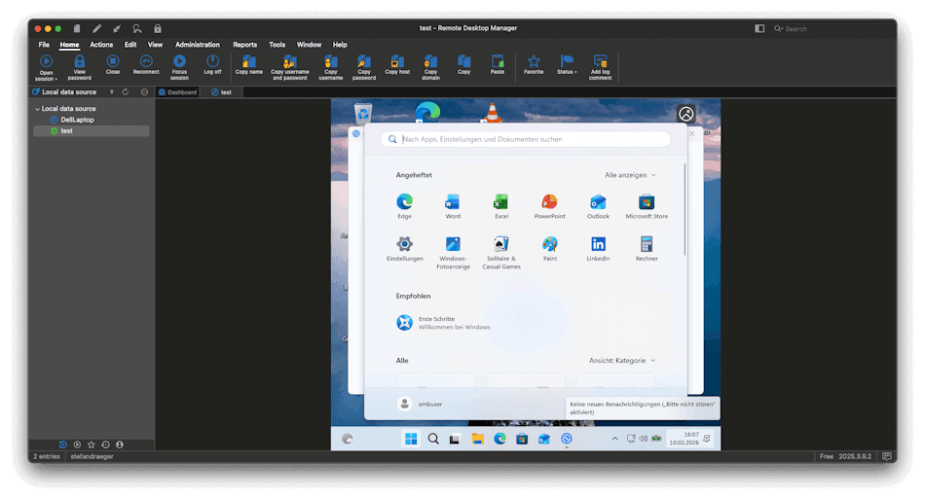Show favorites star in navigation footer

point(91,445)
